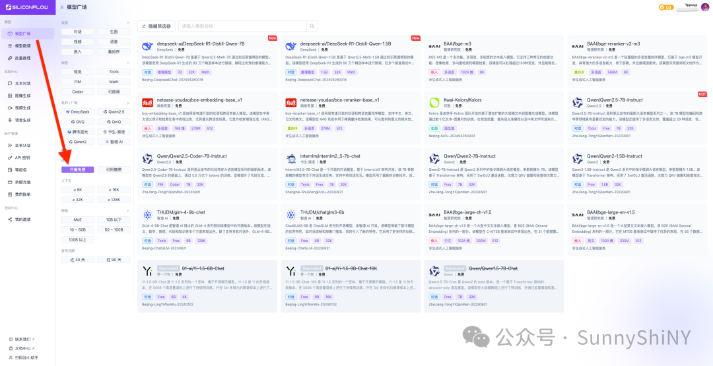Click the 有道 logo on bce-embedding-base_v1 card
This screenshot has height=366, width=713.
[x=148, y=102]
